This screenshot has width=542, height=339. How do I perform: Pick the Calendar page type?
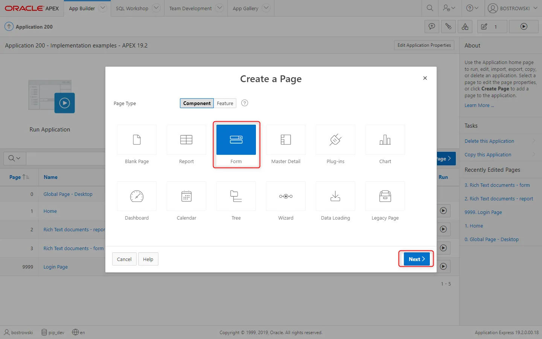(x=186, y=197)
